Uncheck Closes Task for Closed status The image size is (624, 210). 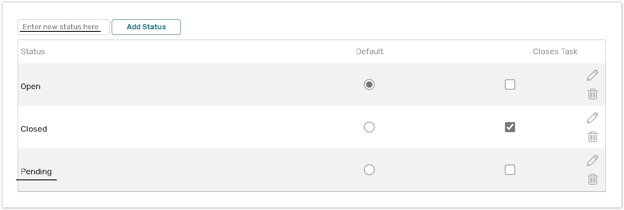(x=510, y=127)
